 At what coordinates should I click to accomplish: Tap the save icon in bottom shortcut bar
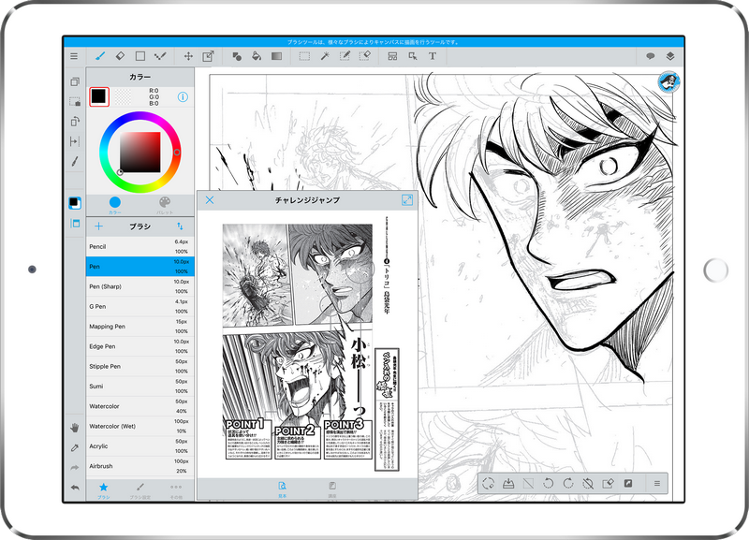coord(508,484)
